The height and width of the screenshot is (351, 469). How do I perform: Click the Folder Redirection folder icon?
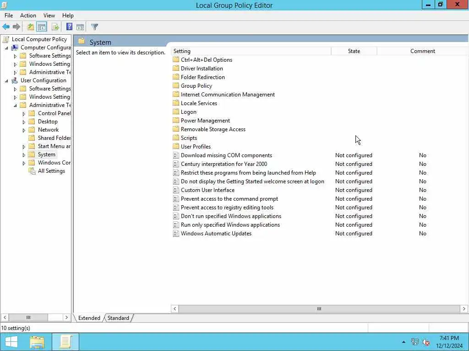click(x=176, y=77)
